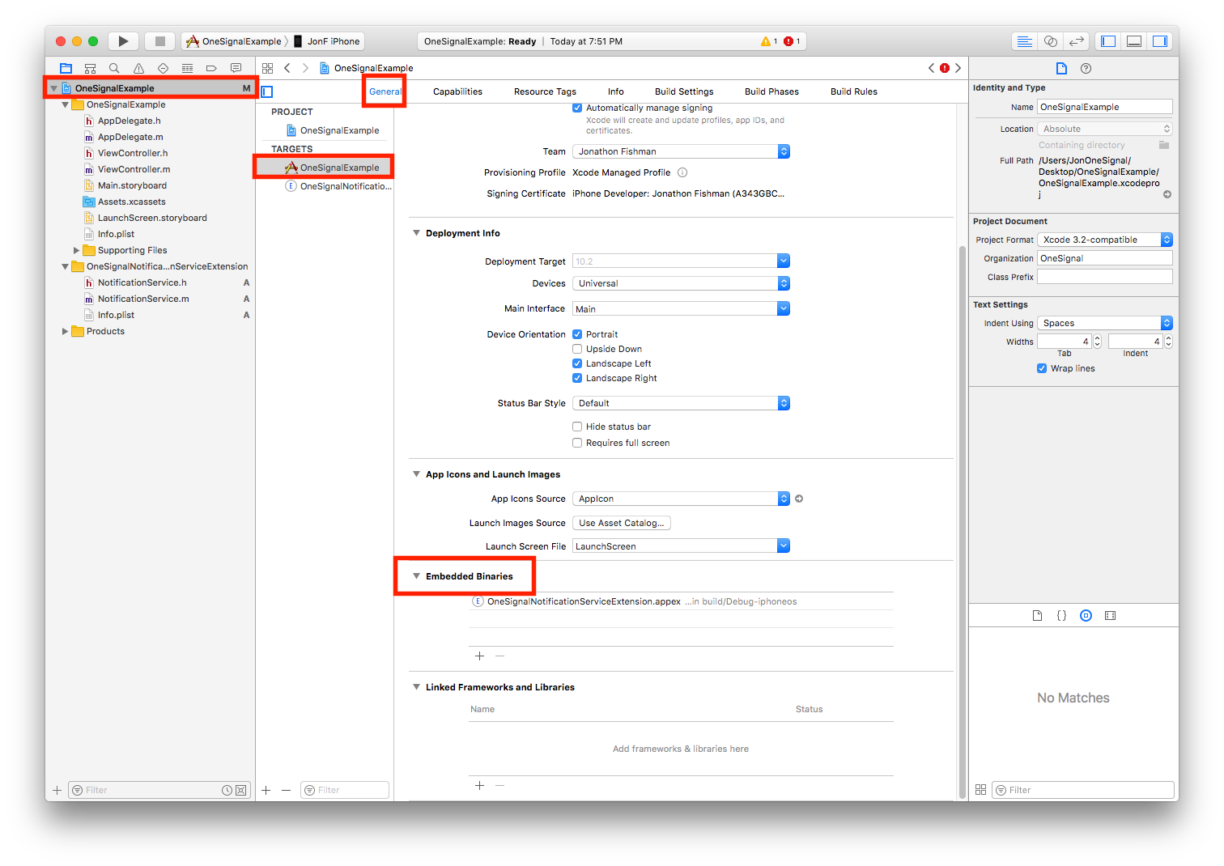The width and height of the screenshot is (1224, 866).
Task: Click the Organization text field
Action: [1105, 258]
